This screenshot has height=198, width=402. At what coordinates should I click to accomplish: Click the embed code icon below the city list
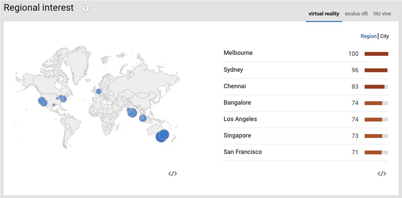click(x=382, y=173)
